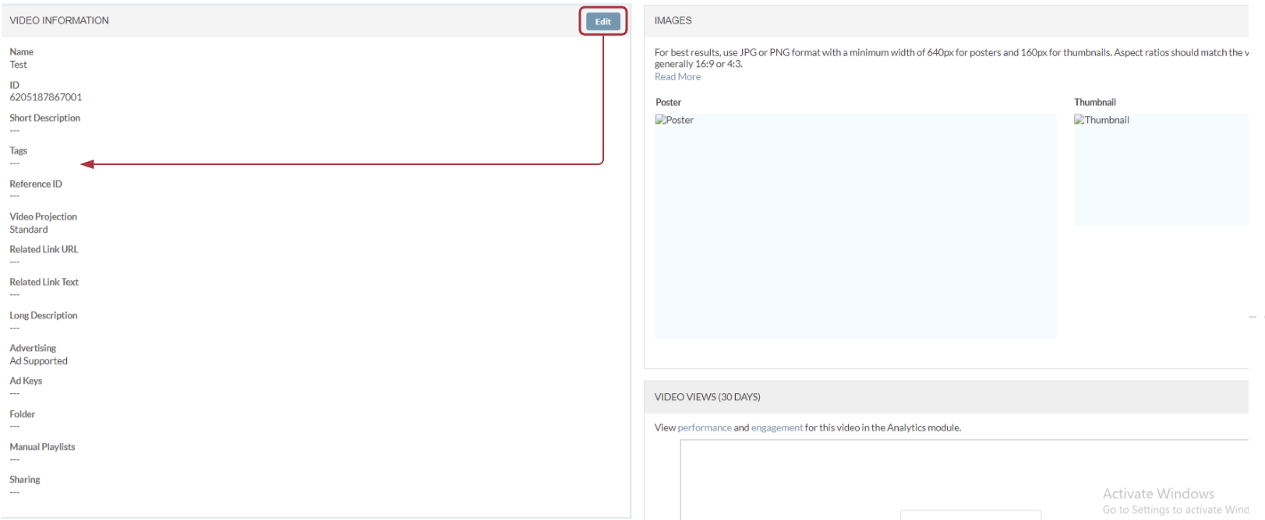The width and height of the screenshot is (1265, 520).
Task: Click the Images panel header
Action: point(673,21)
